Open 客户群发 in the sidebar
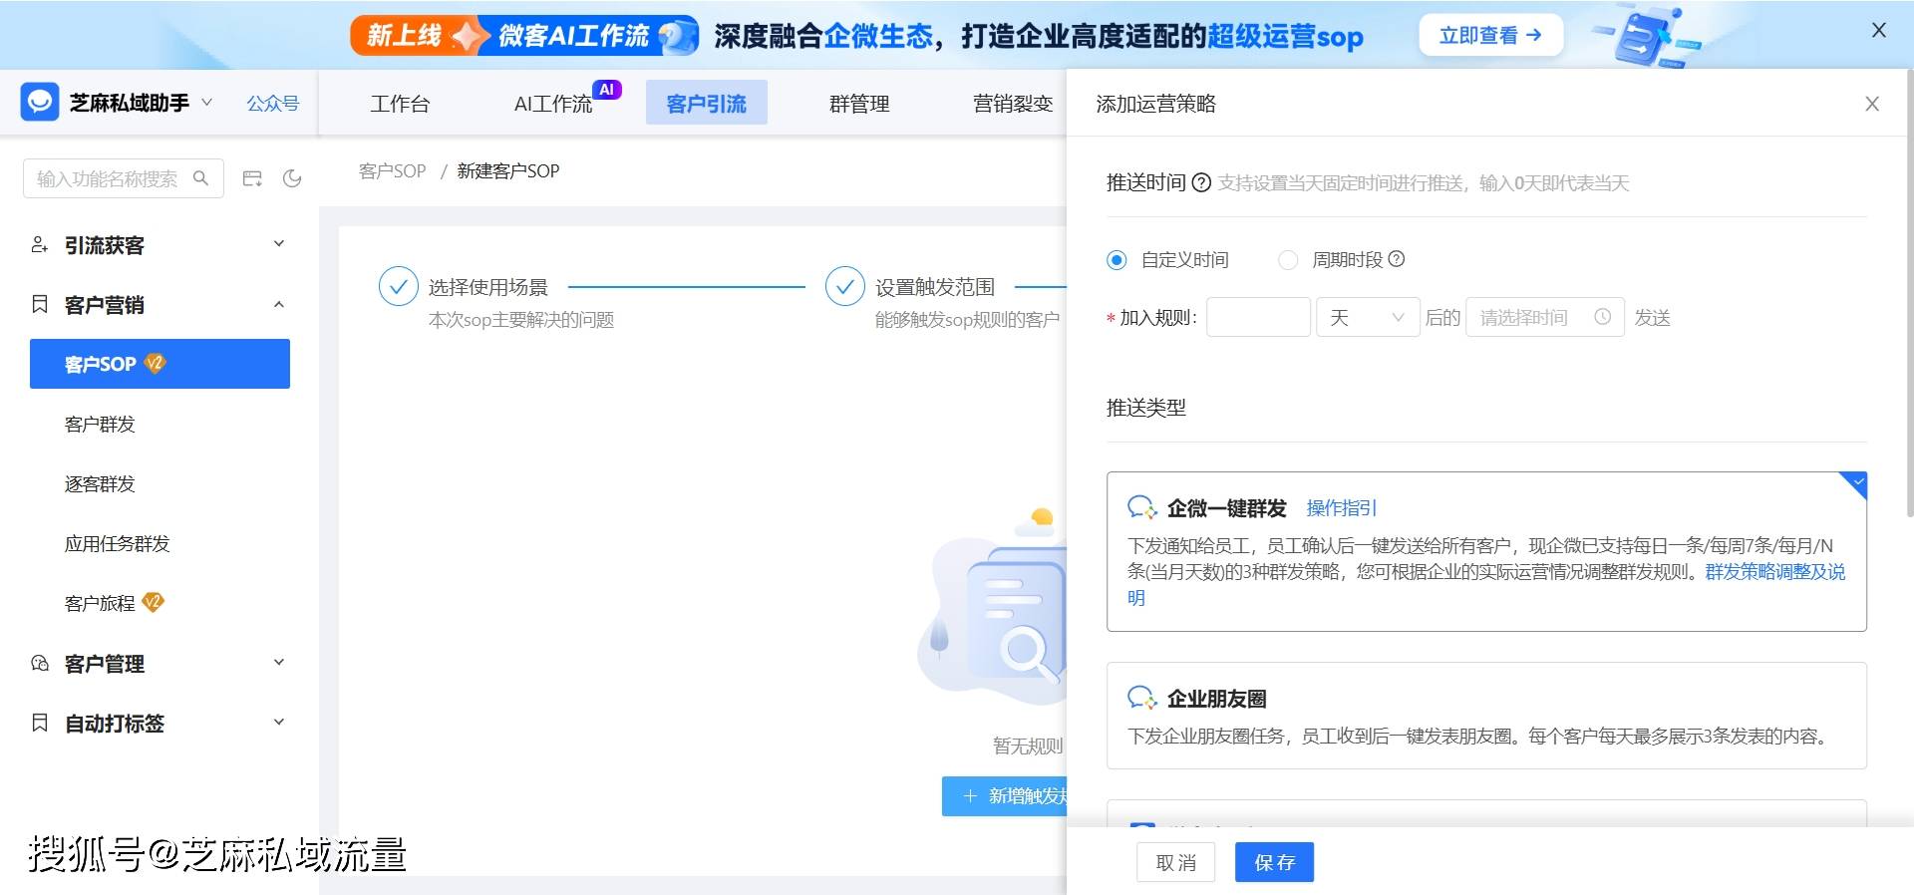Image resolution: width=1914 pixels, height=895 pixels. 100,425
